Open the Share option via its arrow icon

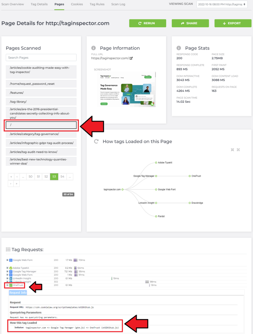pos(183,23)
